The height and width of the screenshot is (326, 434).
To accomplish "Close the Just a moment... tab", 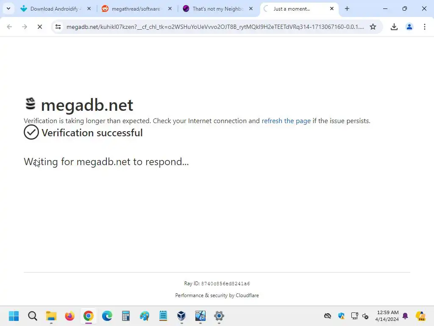I will point(332,9).
